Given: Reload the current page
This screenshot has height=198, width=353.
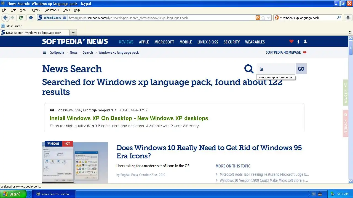Looking at the screenshot, I should (x=21, y=18).
